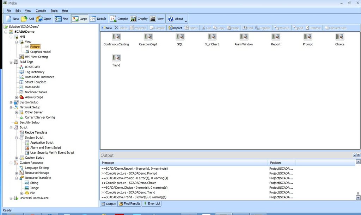Toggle the Output panel auto-hide pin
361x215 pixels.
[x=355, y=155]
